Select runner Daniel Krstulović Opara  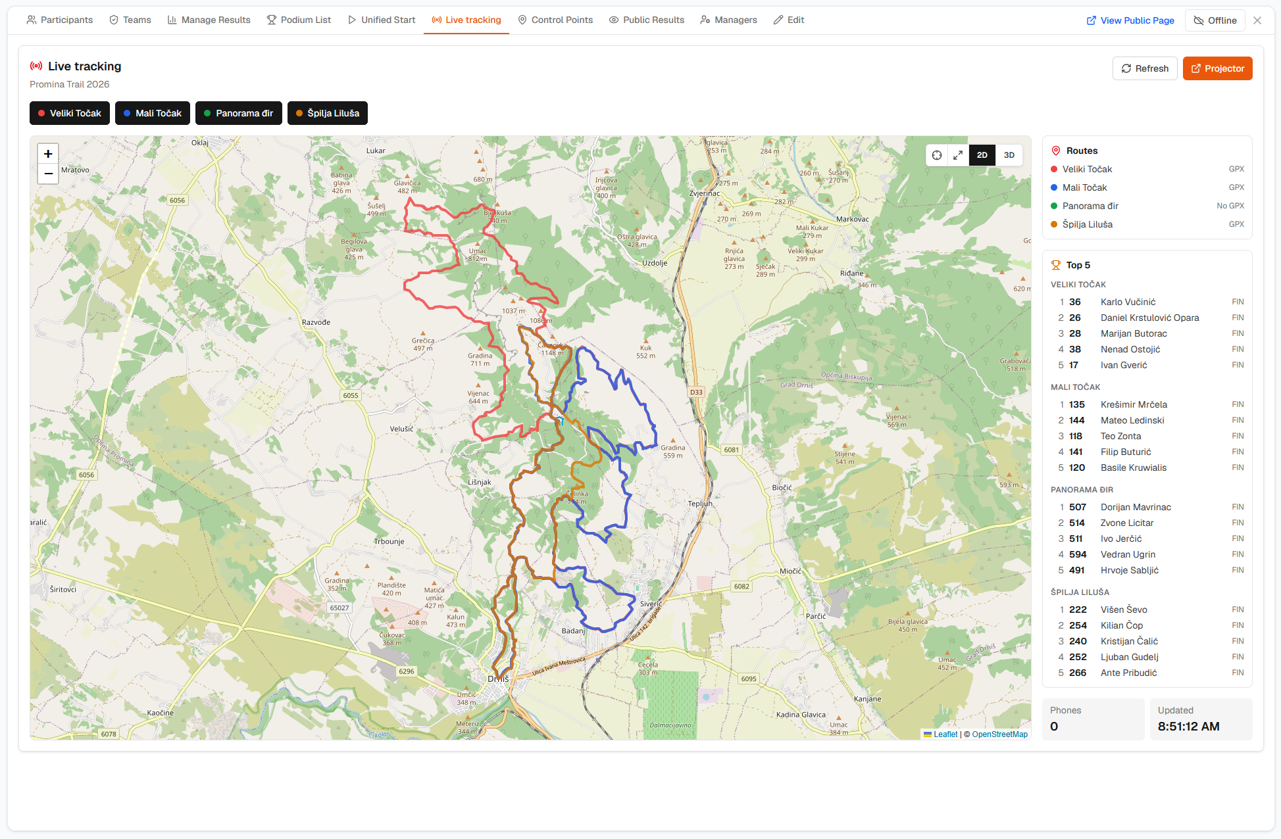tap(1147, 318)
